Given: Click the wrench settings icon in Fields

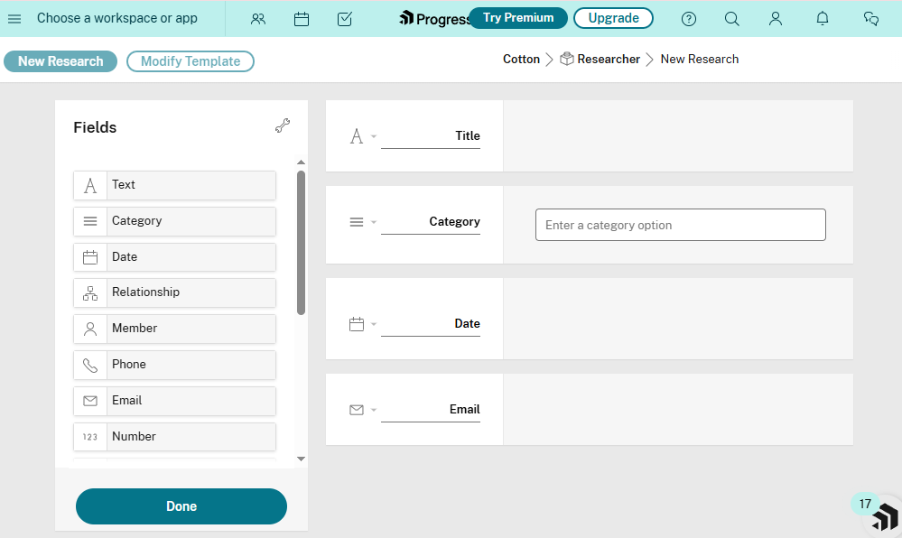Looking at the screenshot, I should pyautogui.click(x=283, y=126).
